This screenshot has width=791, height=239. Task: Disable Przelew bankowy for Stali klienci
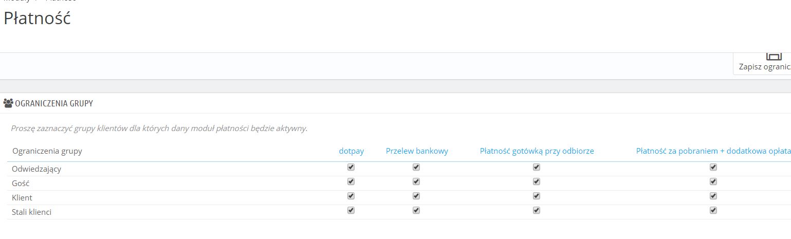[416, 210]
